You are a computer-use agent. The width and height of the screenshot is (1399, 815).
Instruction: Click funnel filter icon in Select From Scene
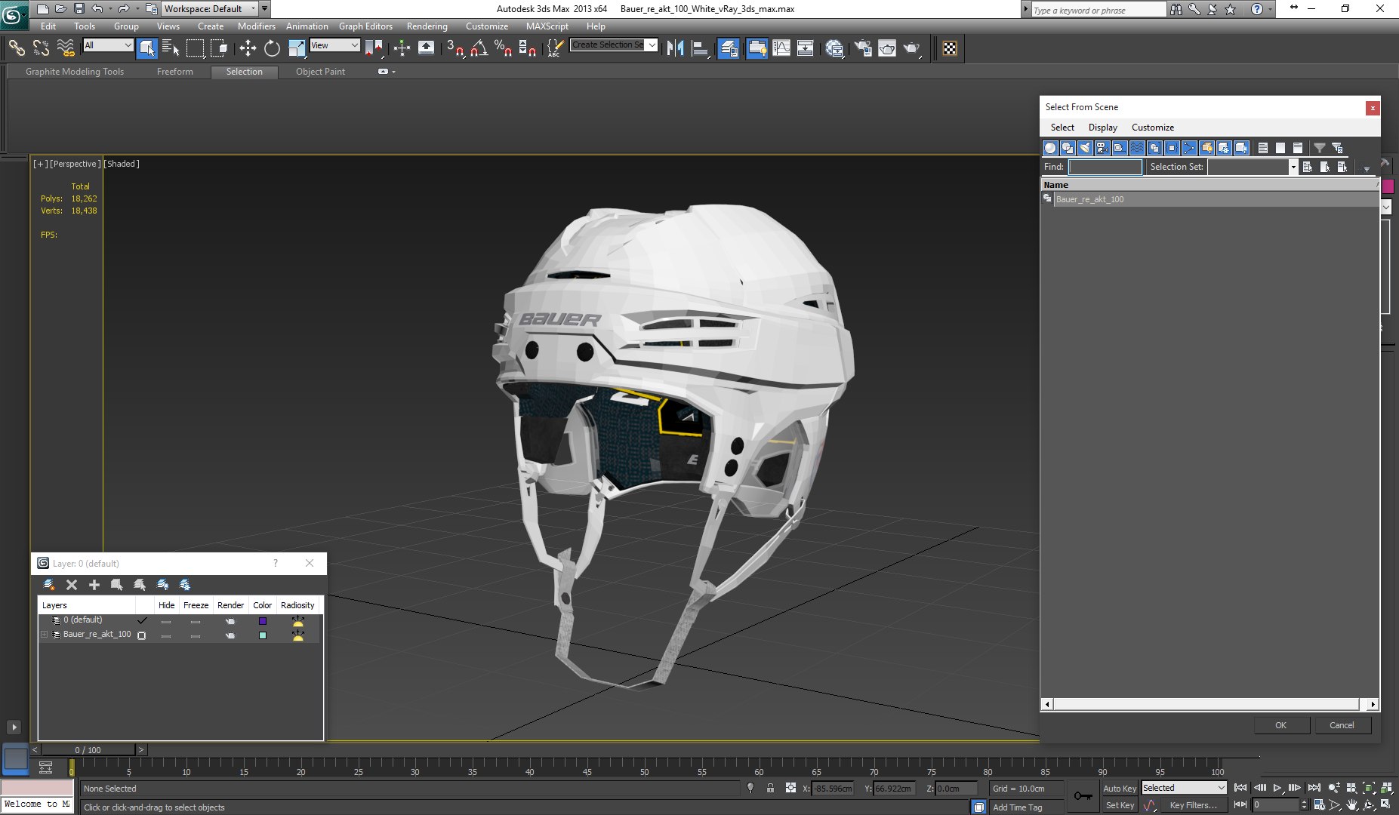point(1319,148)
